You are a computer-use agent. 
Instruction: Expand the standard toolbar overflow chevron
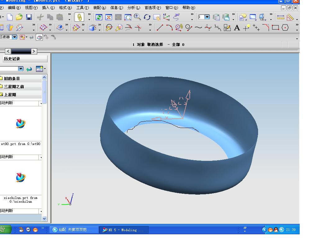(69, 14)
